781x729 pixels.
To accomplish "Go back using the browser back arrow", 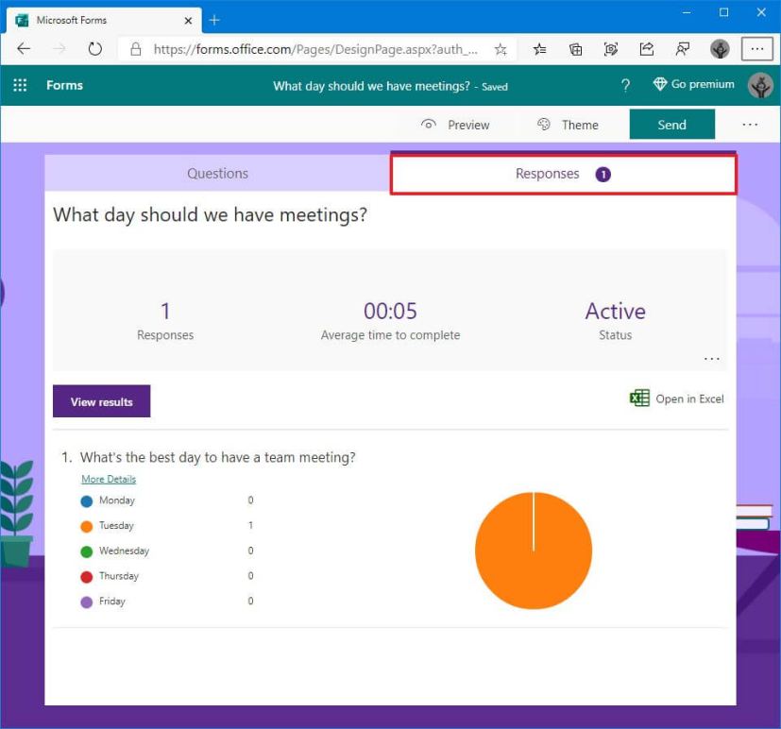I will [x=24, y=49].
